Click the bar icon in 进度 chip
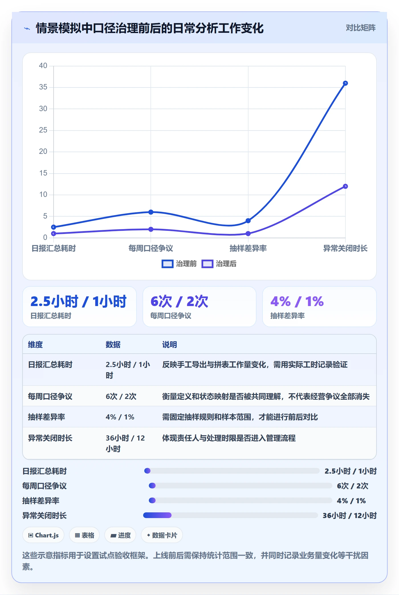This screenshot has height=595, width=399. click(113, 535)
